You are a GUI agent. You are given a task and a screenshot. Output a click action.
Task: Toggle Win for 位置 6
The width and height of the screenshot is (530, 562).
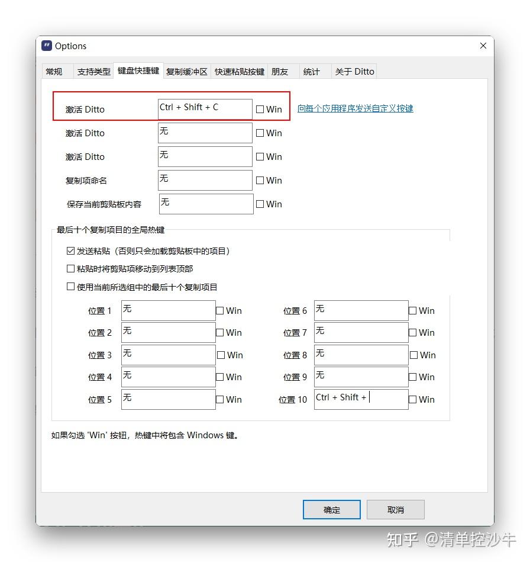tap(412, 311)
